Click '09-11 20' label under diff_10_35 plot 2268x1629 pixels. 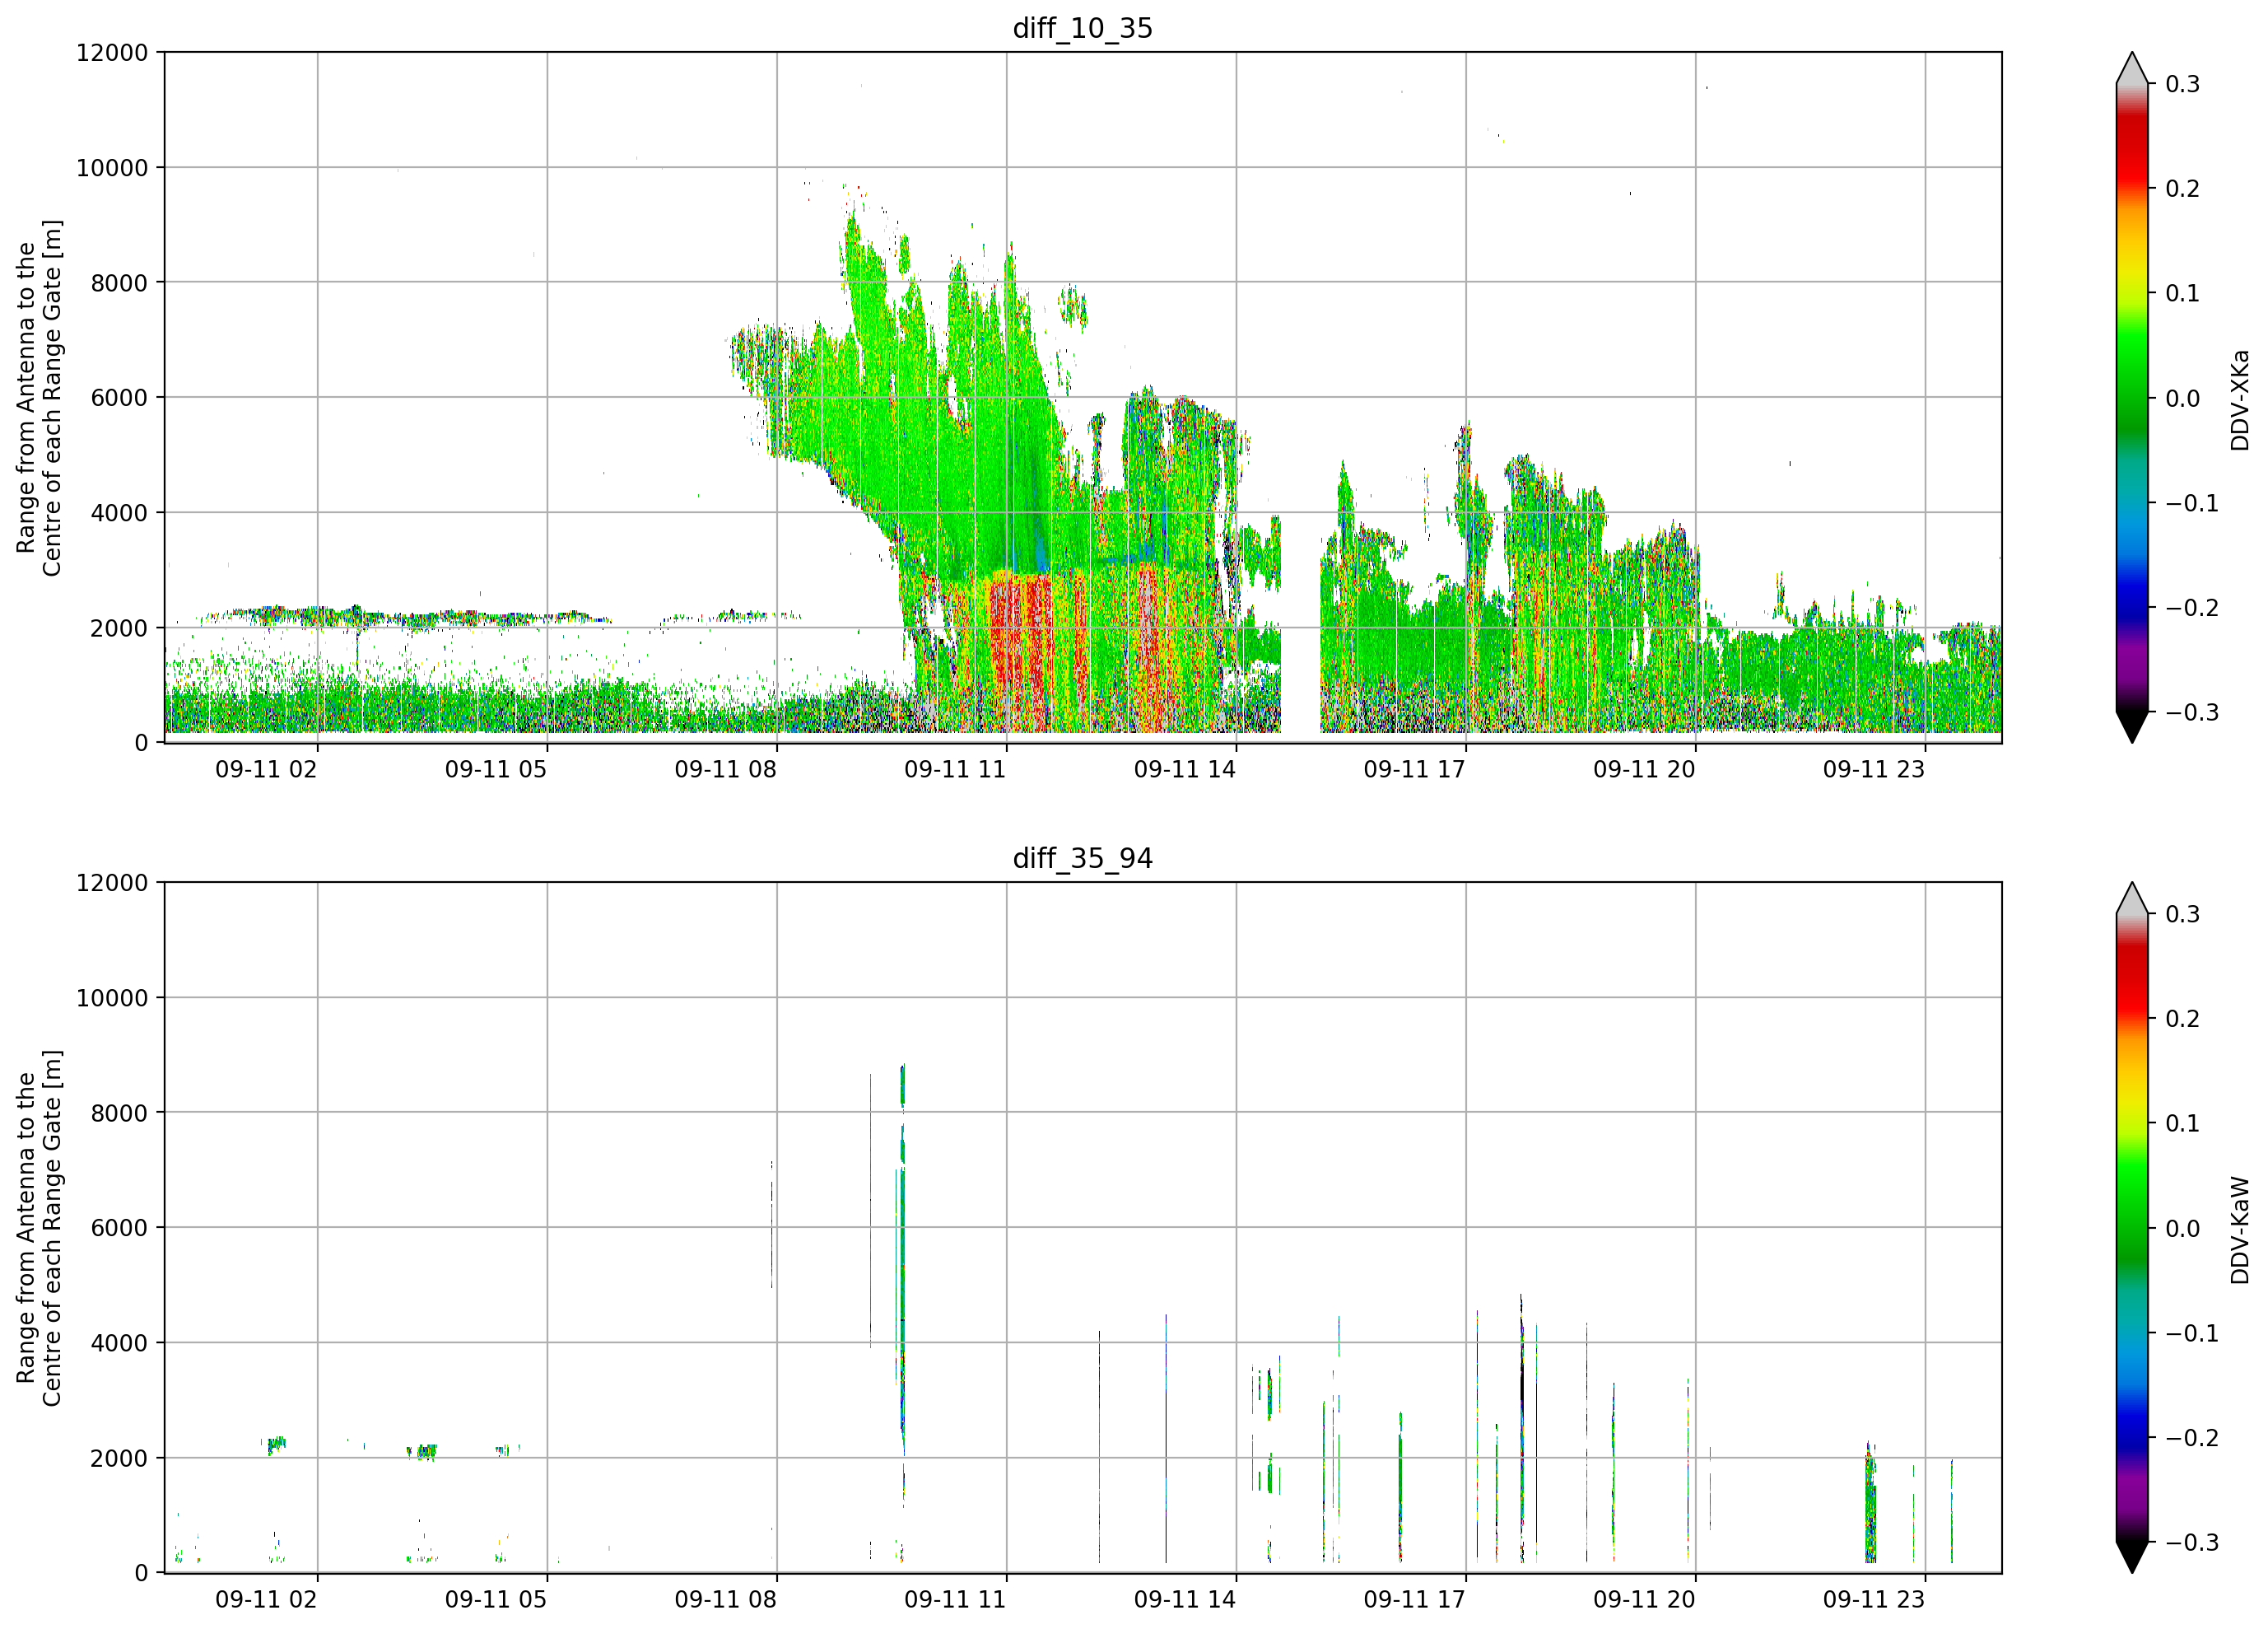(x=1645, y=769)
